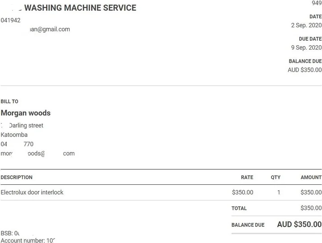Click the large bold AUD $350.00 balance

(299, 224)
